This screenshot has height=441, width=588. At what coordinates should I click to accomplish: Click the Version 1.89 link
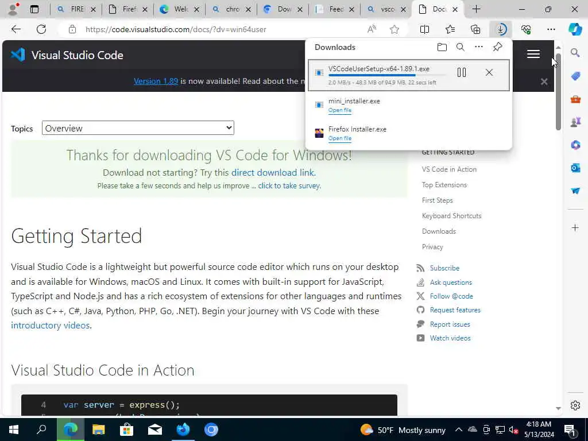coord(156,81)
